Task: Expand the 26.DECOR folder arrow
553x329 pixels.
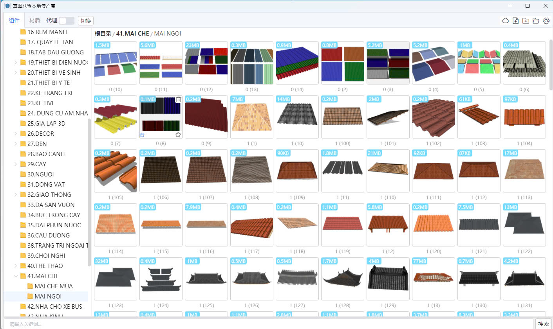Action: tap(16, 133)
